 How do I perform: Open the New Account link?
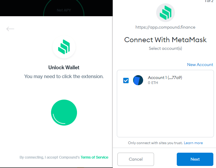[200, 65]
